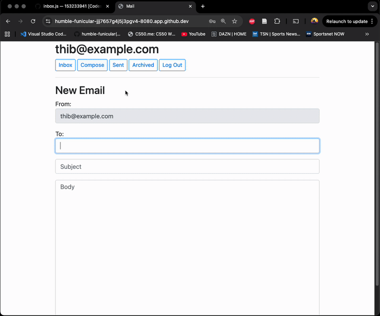
Task: Open the ABP adblocker extension icon
Action: coord(252,21)
